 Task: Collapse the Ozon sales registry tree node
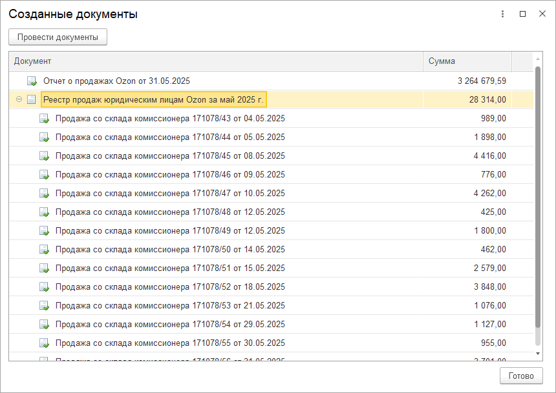(x=19, y=99)
